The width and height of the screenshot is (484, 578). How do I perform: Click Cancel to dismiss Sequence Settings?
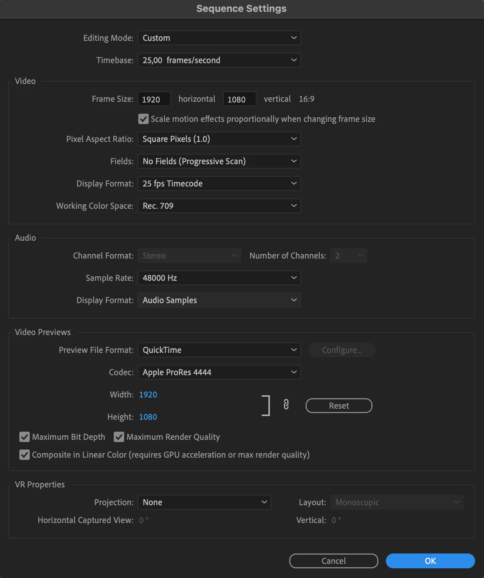click(x=334, y=561)
